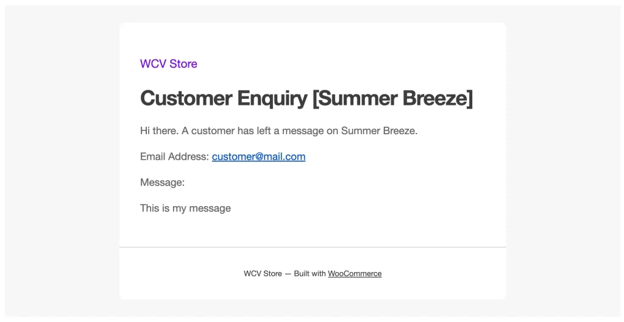
Task: Click "Summer Breeze." at the end of the intro sentence
Action: [x=379, y=131]
